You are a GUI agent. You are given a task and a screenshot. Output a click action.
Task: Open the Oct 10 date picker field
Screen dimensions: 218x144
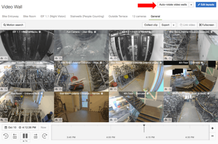[10, 128]
